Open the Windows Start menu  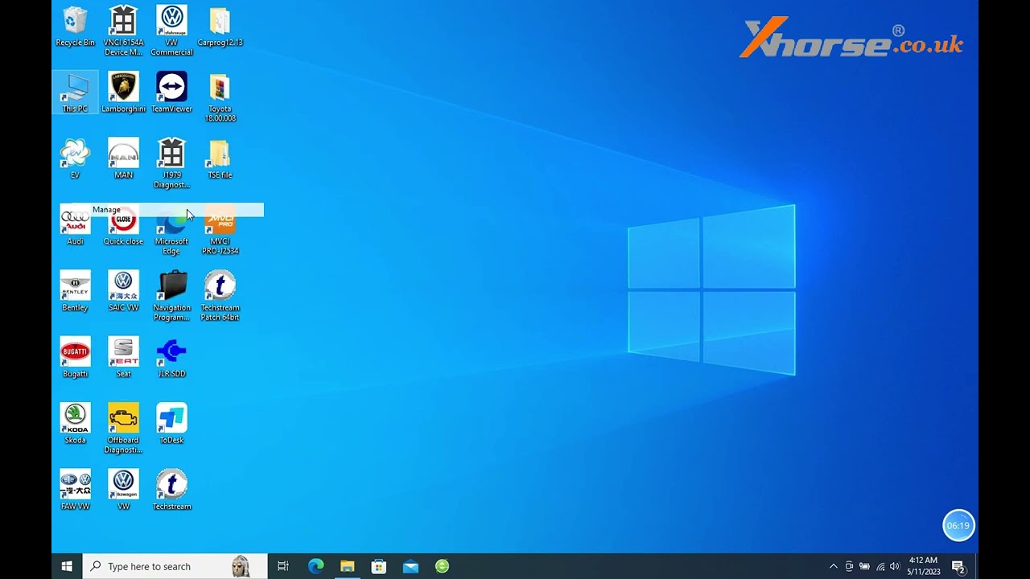(67, 566)
